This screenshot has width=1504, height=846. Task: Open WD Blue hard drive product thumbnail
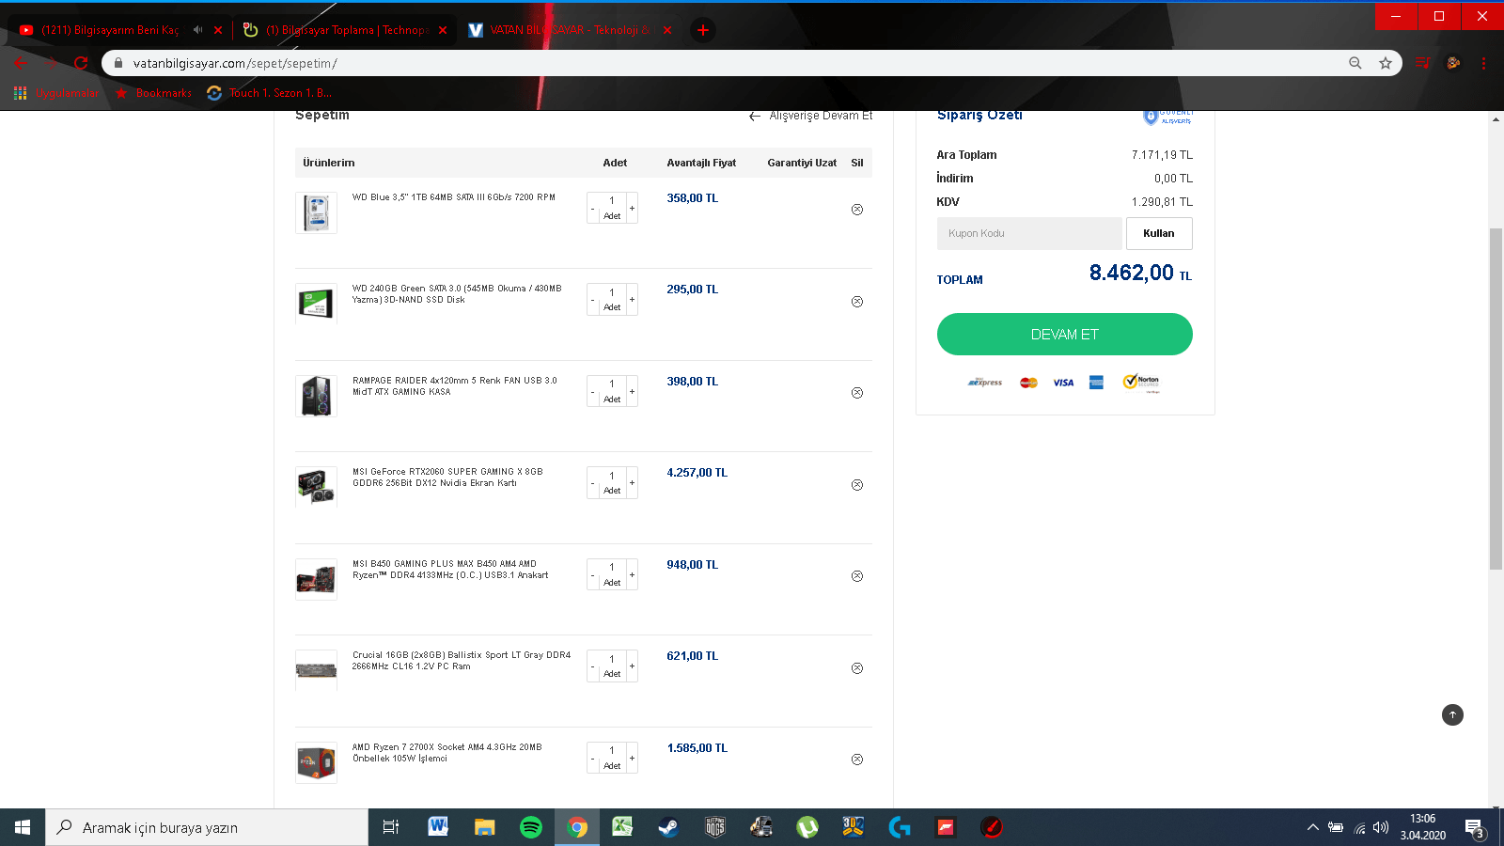click(316, 212)
